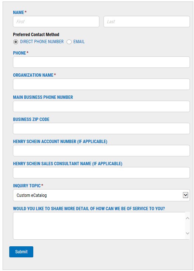
Task: Click the service details text area
Action: coord(99,226)
